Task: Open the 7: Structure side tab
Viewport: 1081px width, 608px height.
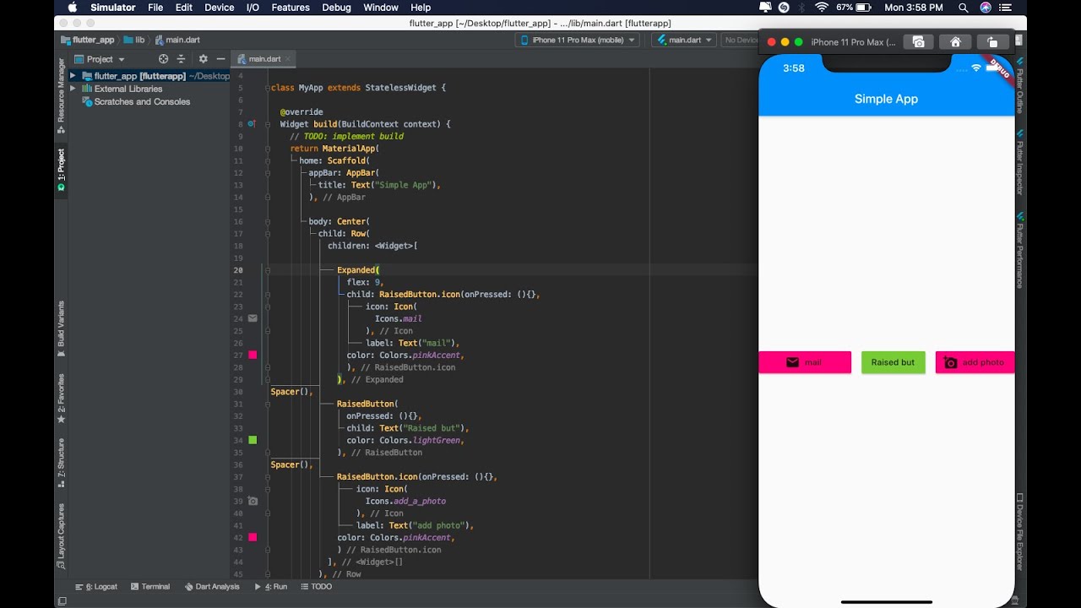Action: (x=61, y=464)
